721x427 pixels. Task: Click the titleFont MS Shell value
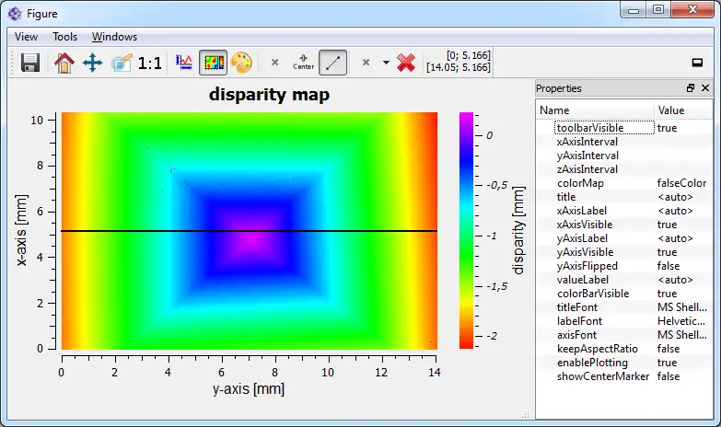point(682,307)
